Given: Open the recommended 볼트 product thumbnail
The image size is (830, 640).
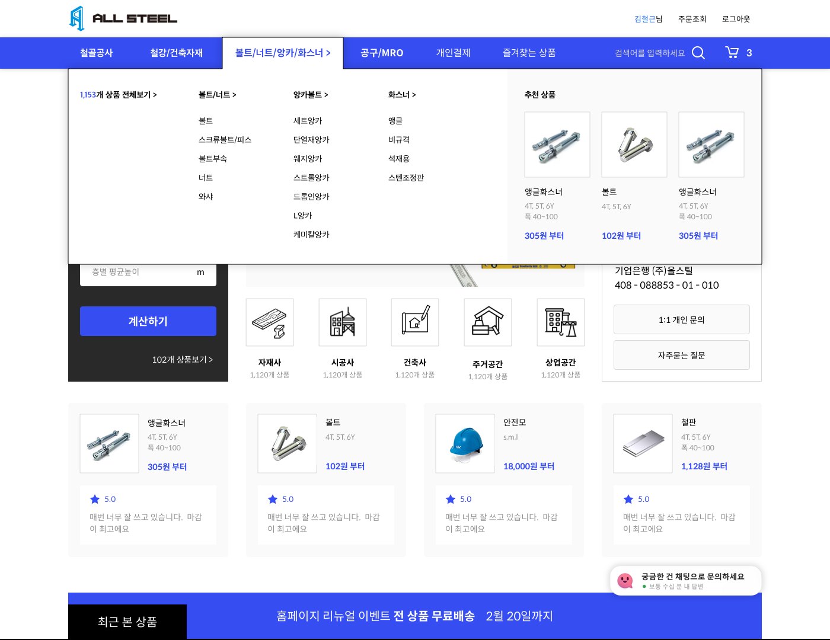Looking at the screenshot, I should (x=634, y=145).
